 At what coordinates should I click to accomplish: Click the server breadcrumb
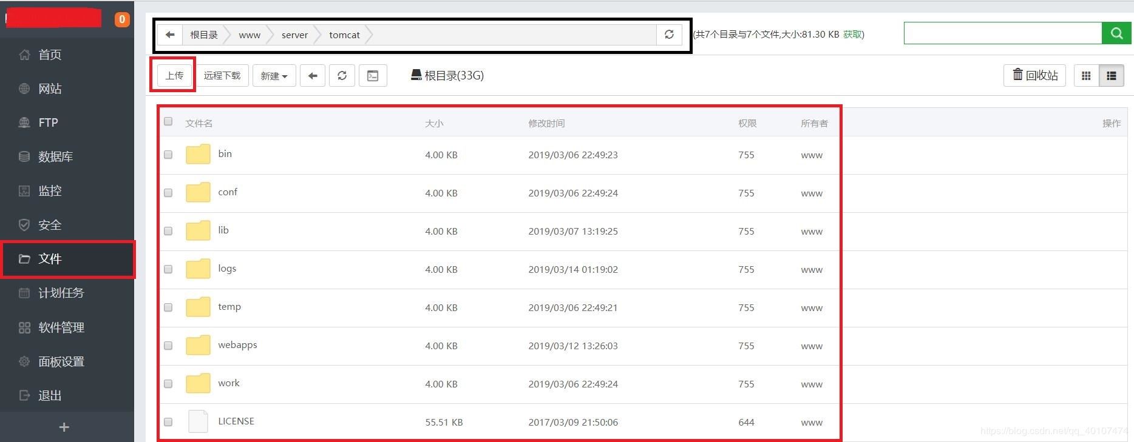coord(294,35)
